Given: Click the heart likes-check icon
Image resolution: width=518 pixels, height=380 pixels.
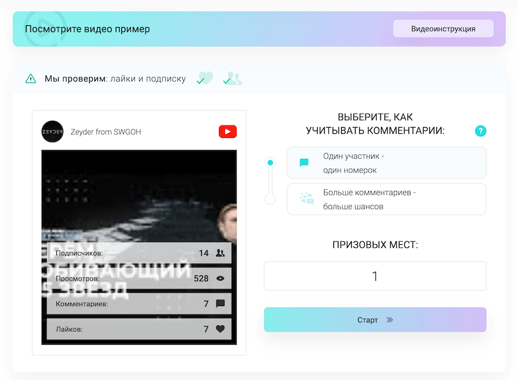Looking at the screenshot, I should pos(205,79).
